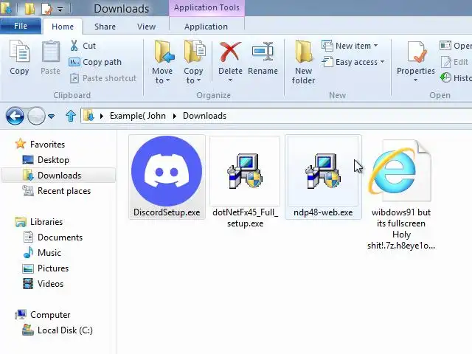Click the Copy to folder icon
The image size is (472, 354).
195,52
